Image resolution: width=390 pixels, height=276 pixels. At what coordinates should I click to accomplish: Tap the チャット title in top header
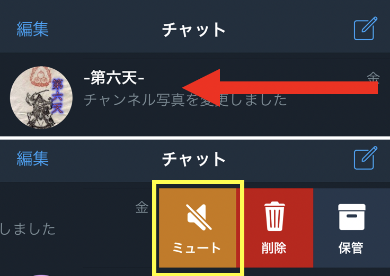tap(194, 30)
